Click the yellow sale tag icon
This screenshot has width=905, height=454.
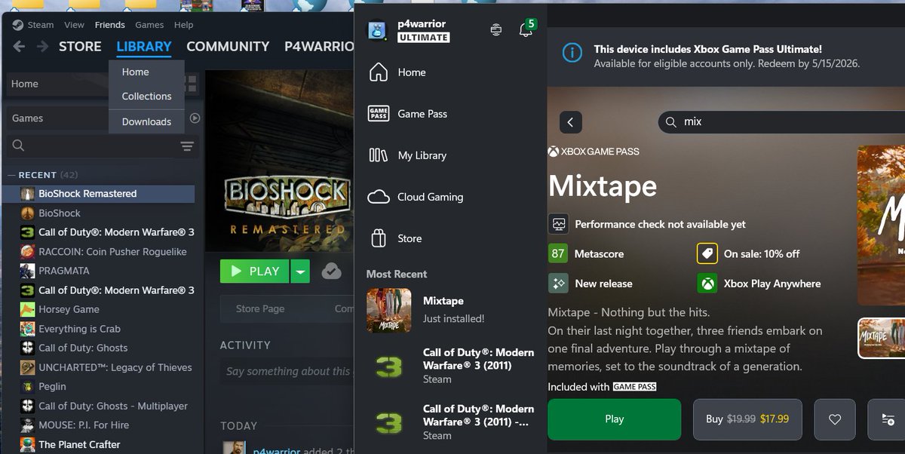pyautogui.click(x=707, y=253)
